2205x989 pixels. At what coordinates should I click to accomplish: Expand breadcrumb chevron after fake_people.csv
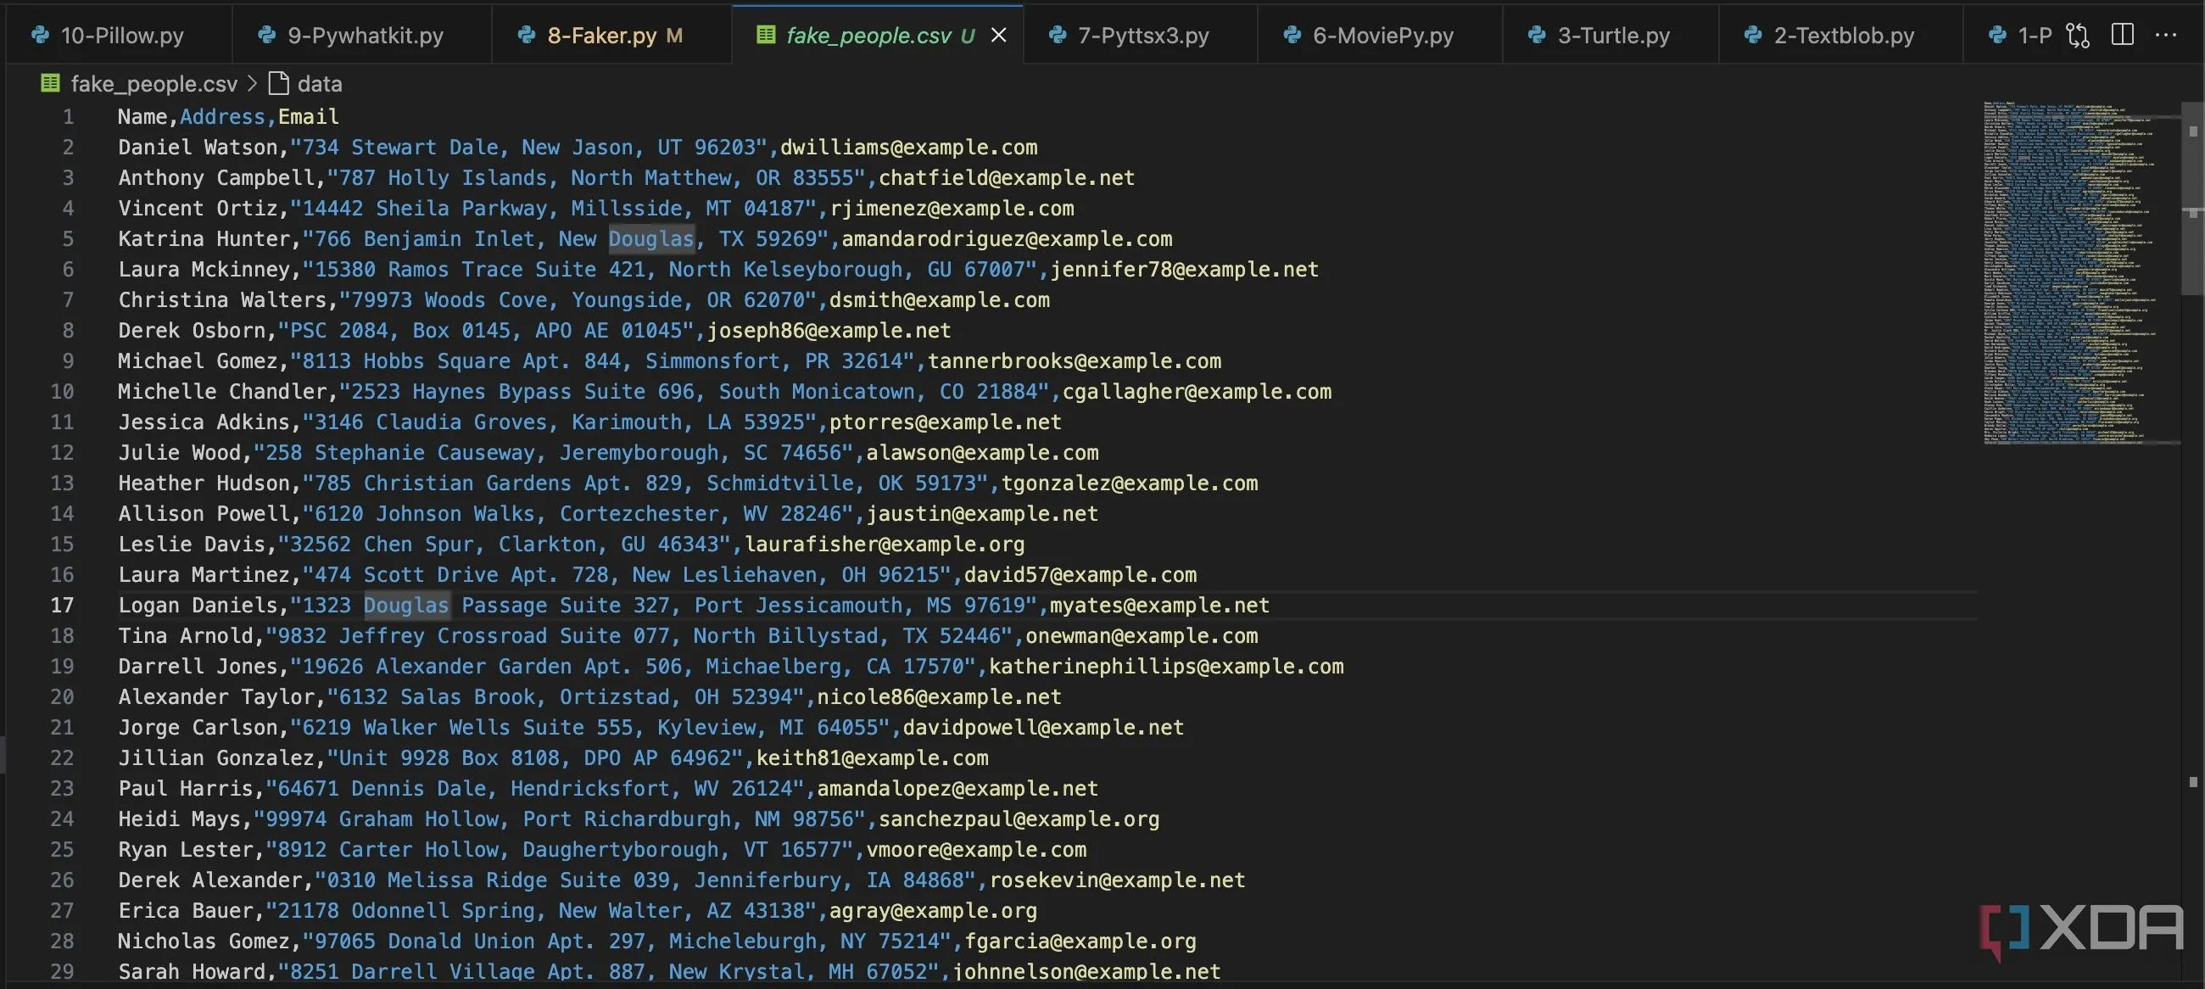click(x=252, y=84)
